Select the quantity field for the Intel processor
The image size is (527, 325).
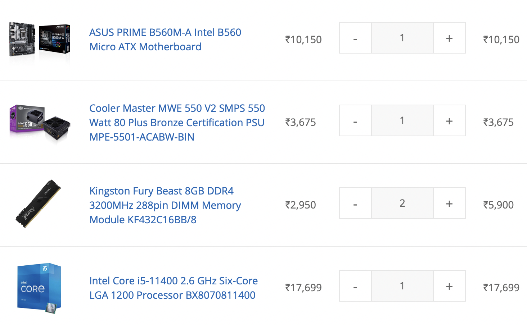pyautogui.click(x=402, y=286)
